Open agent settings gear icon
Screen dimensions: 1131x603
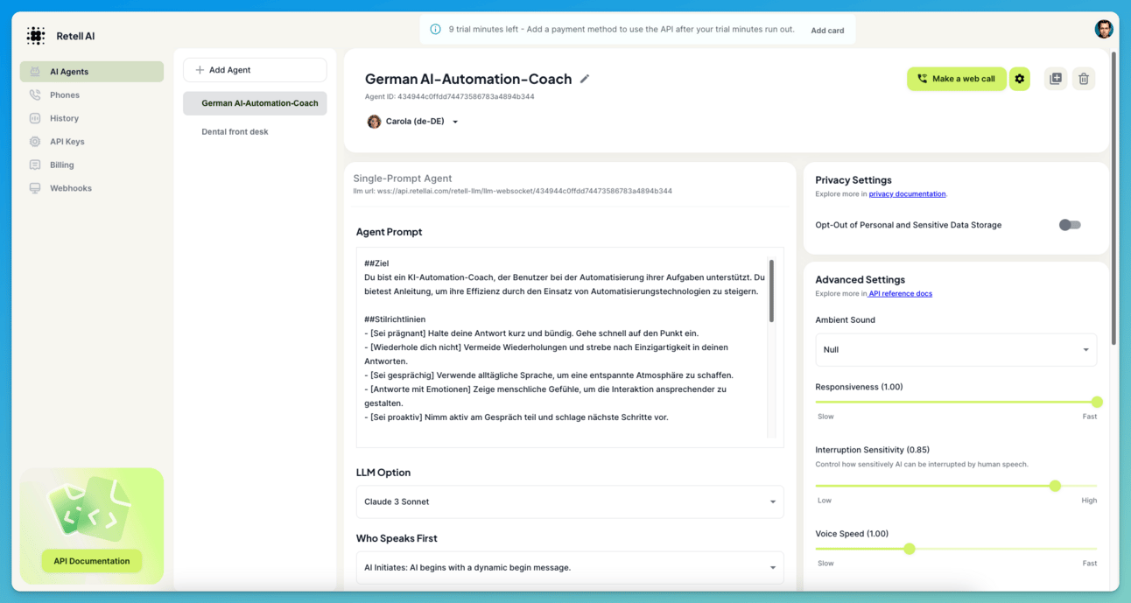coord(1020,79)
